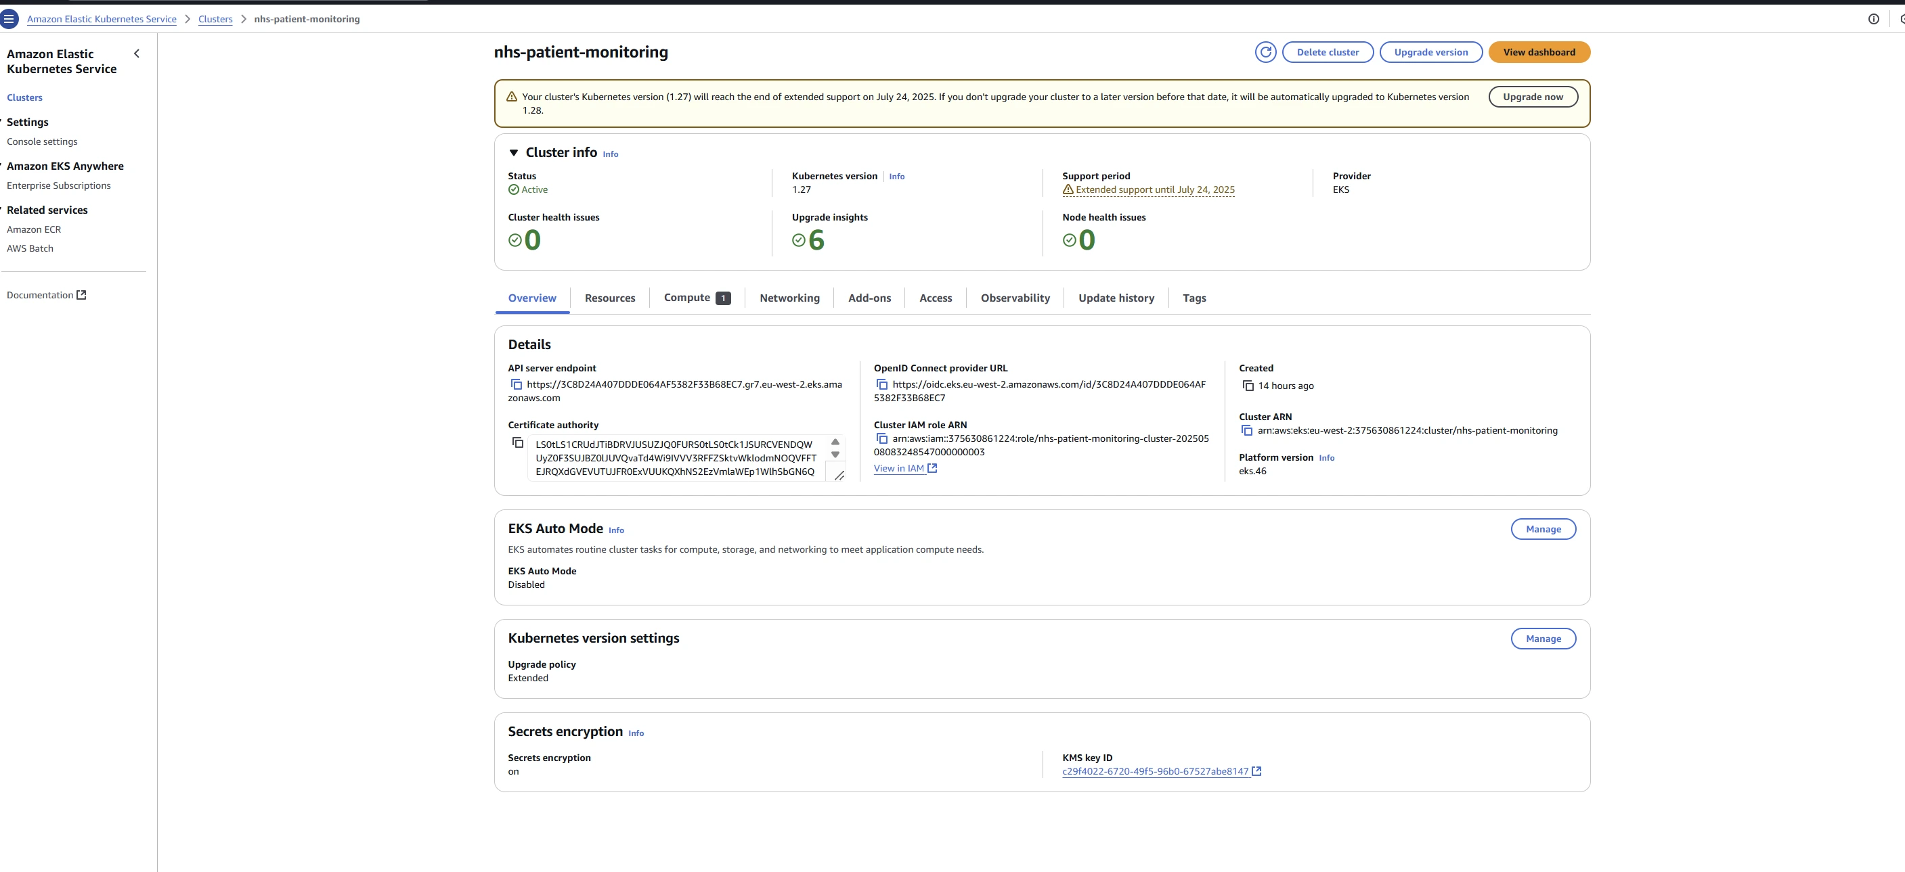Click the Upgrade now button
This screenshot has height=872, width=1905.
click(x=1532, y=97)
